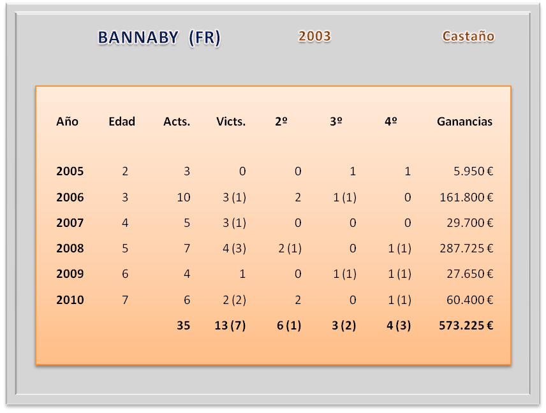Click the 2º column header
This screenshot has width=546, height=413.
[x=281, y=121]
